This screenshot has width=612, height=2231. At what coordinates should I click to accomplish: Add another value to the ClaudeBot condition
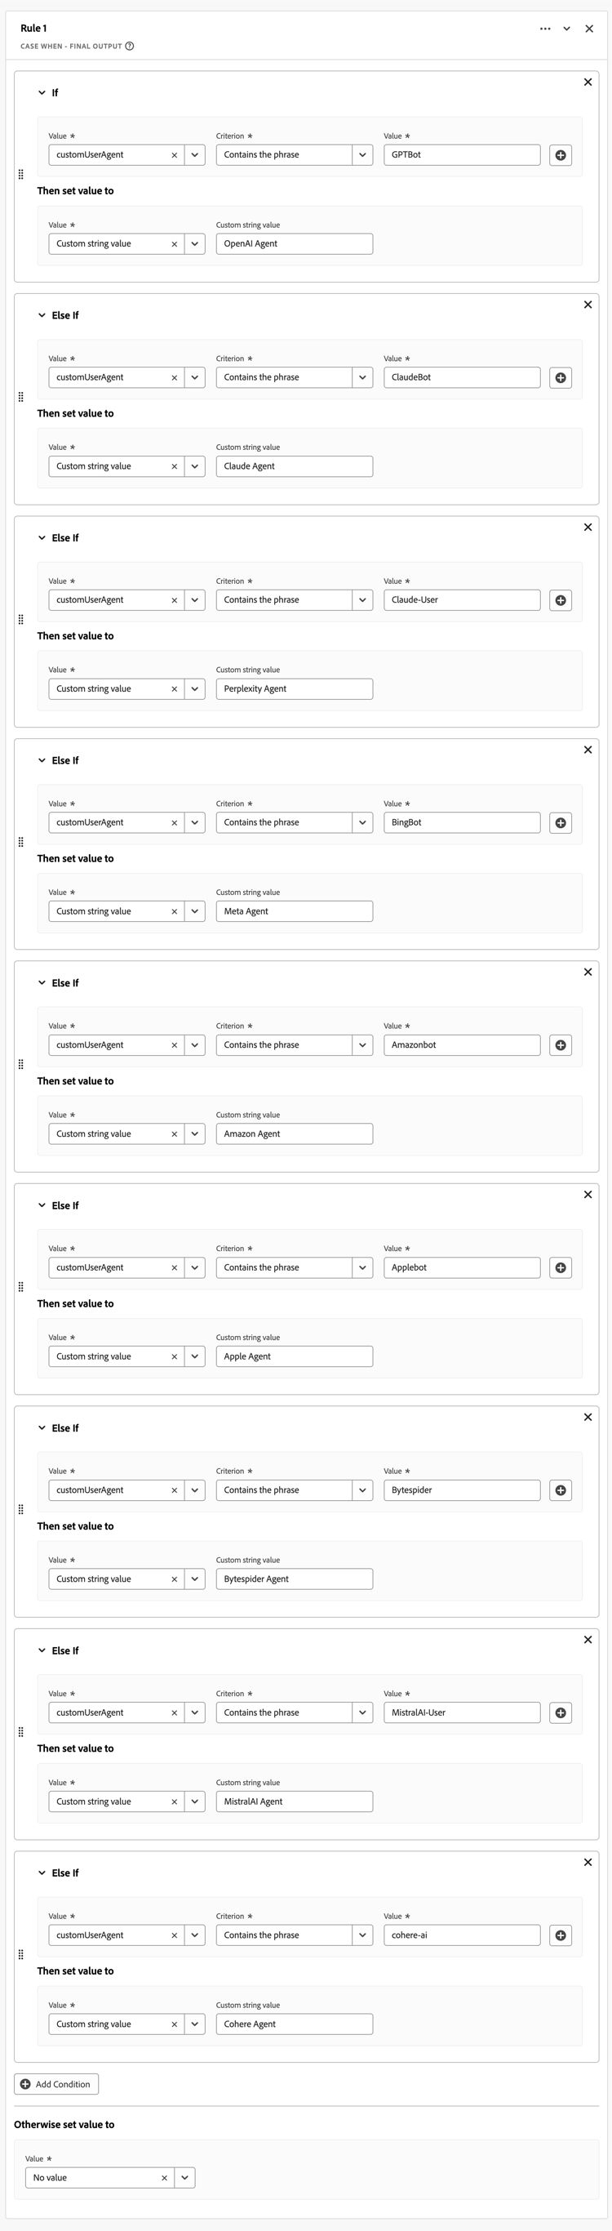561,377
